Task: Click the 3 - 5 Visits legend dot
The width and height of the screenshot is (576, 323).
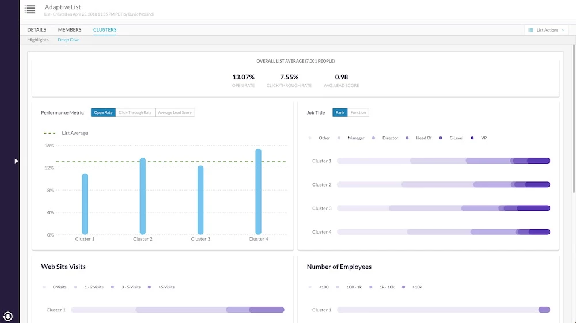Action: point(112,287)
